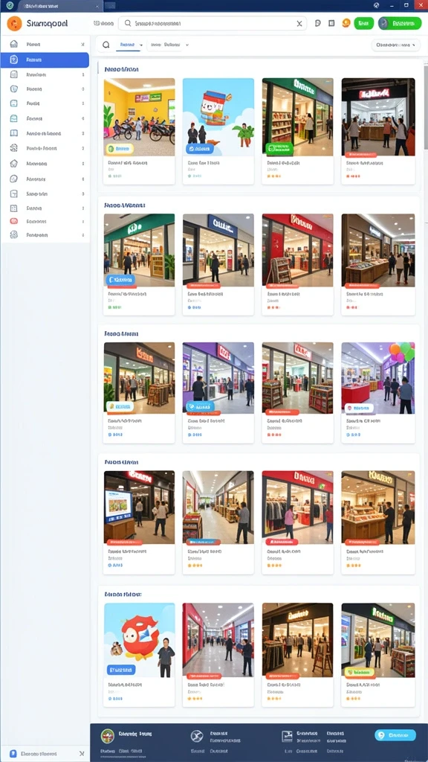Viewport: 428px width, 762px height.
Task: Expand the second filter dropdown in filter bar
Action: (x=169, y=45)
